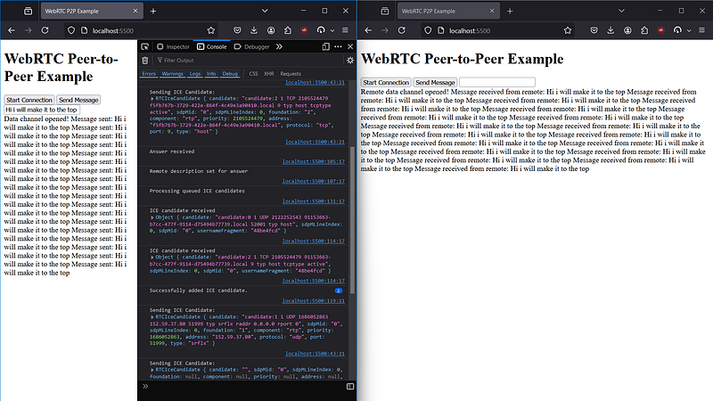List all tabs in right window

(621, 11)
